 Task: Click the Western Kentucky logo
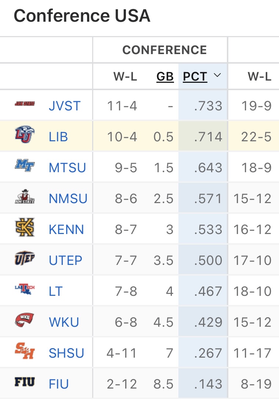(25, 320)
